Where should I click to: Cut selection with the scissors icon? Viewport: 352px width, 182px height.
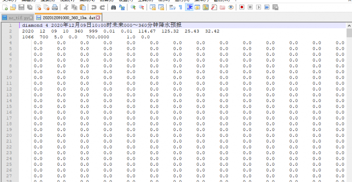66,7
